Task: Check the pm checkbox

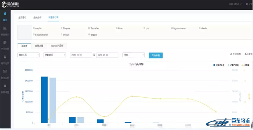Action: click(x=144, y=28)
